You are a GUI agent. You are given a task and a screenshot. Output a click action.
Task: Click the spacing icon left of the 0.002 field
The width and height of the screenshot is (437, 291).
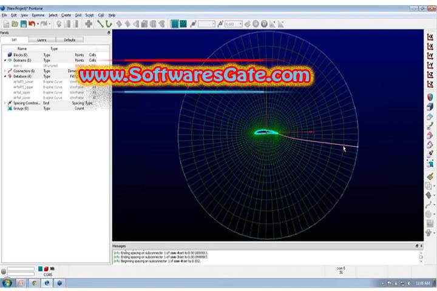click(220, 24)
